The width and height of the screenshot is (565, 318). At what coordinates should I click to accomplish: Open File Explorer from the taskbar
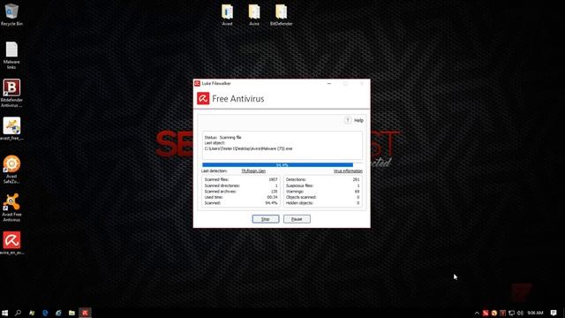click(x=72, y=313)
